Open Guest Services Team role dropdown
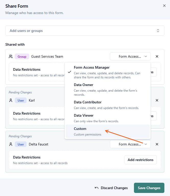Image resolution: width=170 pixels, height=196 pixels. click(130, 56)
